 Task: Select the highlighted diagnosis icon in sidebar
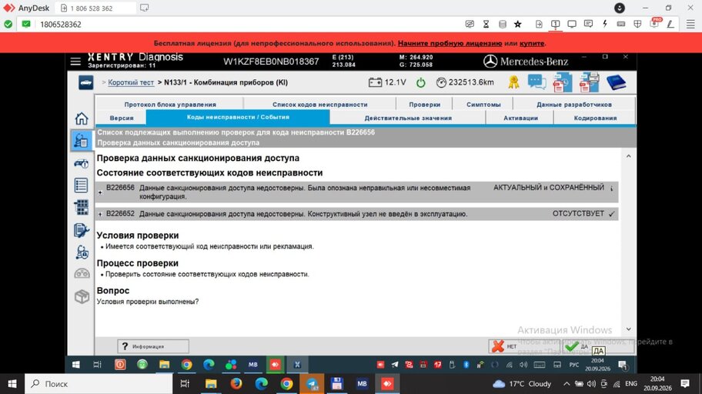point(82,141)
